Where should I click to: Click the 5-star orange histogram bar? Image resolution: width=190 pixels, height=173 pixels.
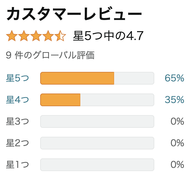point(97,78)
